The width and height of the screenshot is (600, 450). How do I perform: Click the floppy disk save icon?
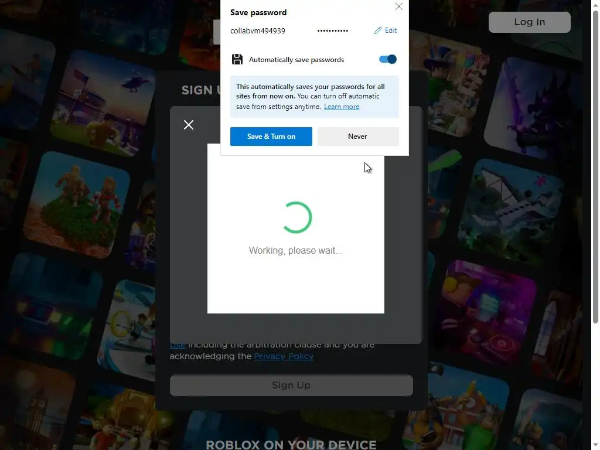pos(237,59)
